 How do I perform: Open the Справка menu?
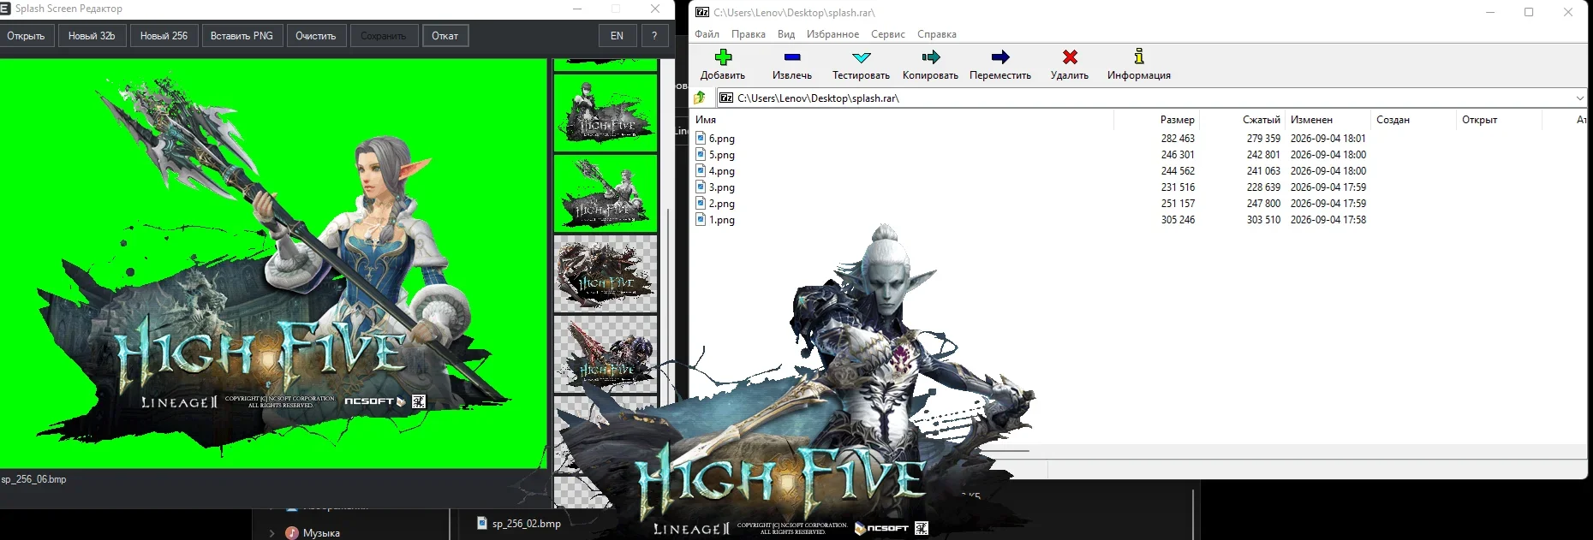pos(937,34)
